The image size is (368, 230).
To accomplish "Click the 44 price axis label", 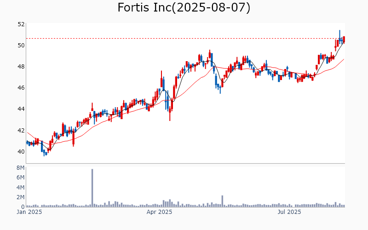I will pos(21,109).
